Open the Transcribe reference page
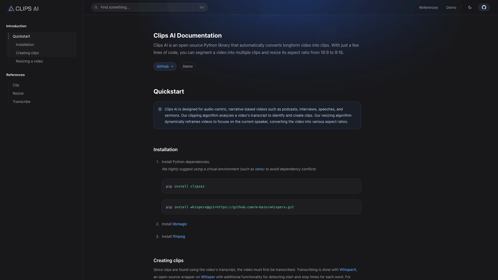 click(22, 102)
